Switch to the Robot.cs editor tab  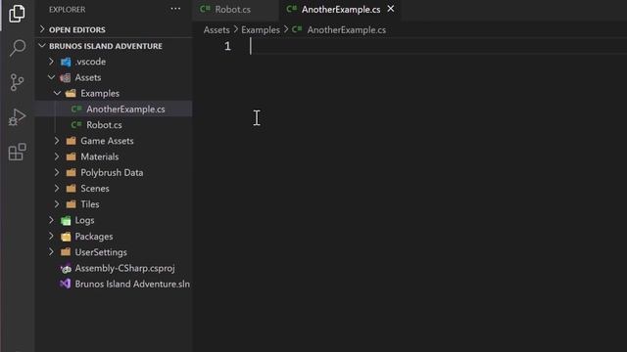click(x=235, y=10)
